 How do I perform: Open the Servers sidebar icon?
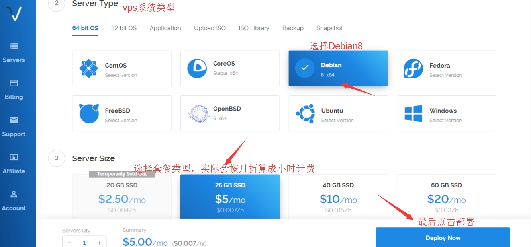[14, 46]
